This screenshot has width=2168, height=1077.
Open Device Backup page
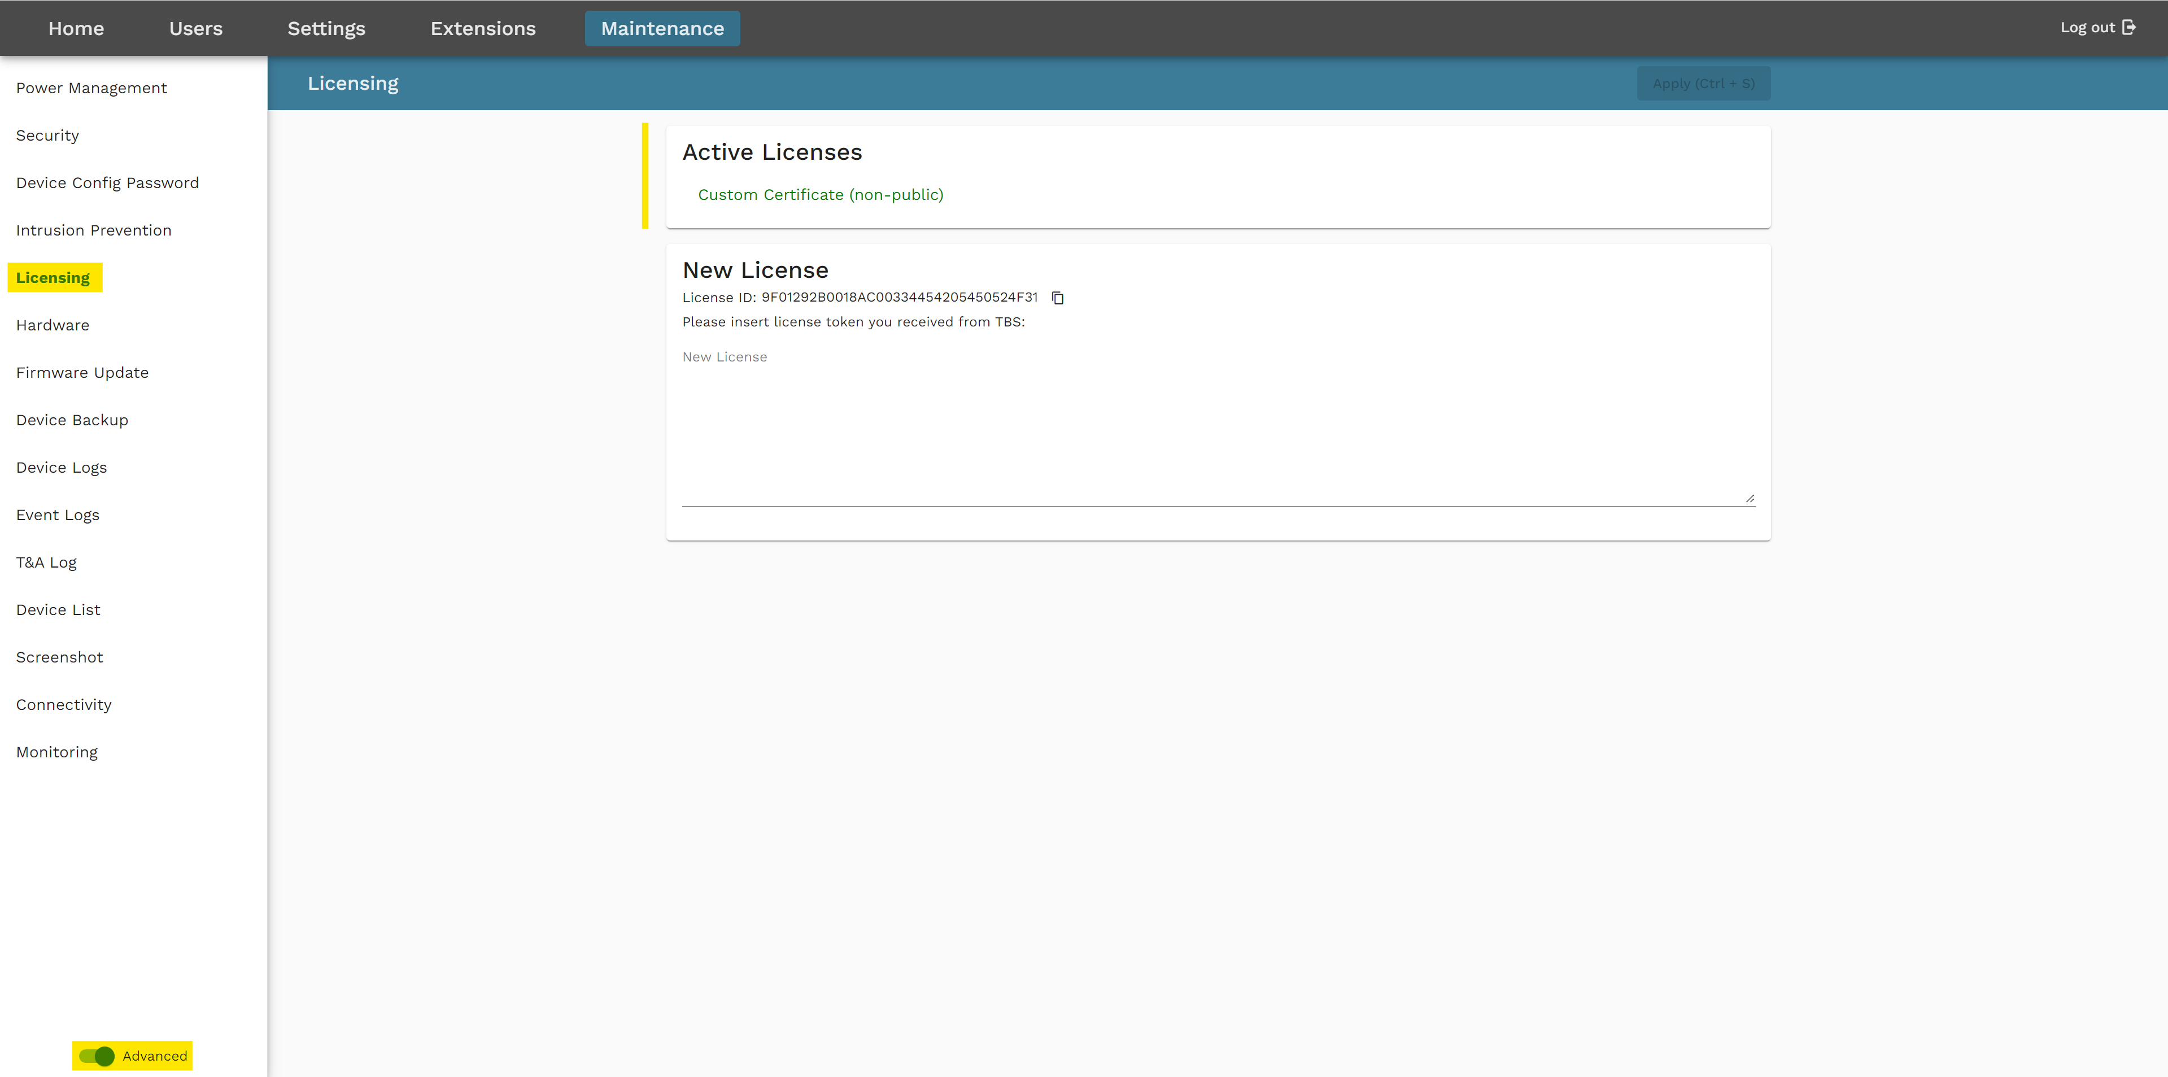(x=72, y=420)
